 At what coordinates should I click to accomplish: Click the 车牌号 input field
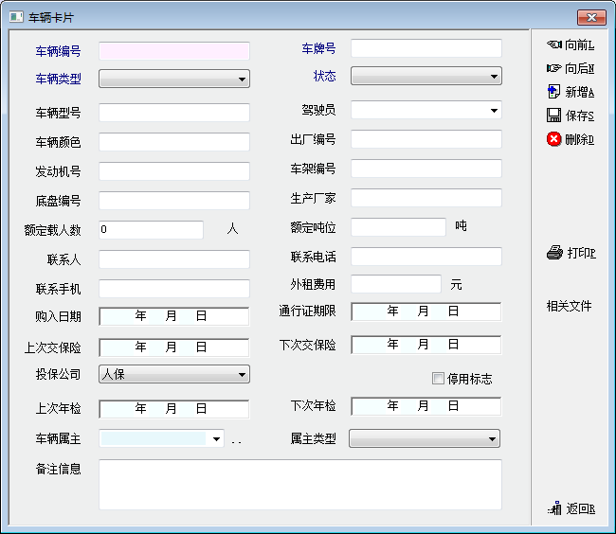tap(426, 47)
